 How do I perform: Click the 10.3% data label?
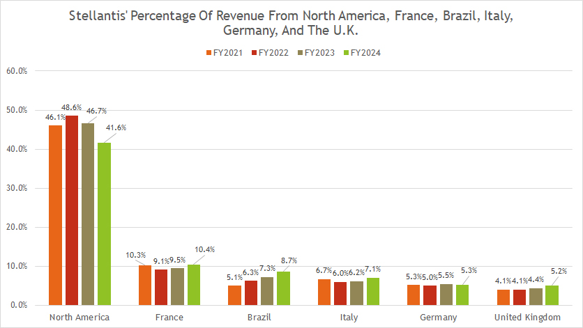(136, 255)
